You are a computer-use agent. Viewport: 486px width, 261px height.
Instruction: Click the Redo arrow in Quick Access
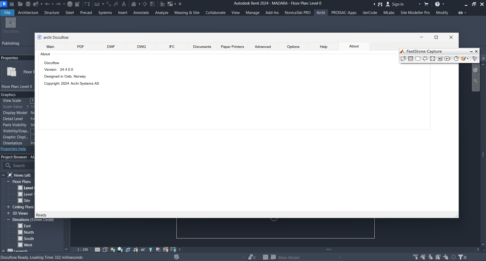(58, 4)
